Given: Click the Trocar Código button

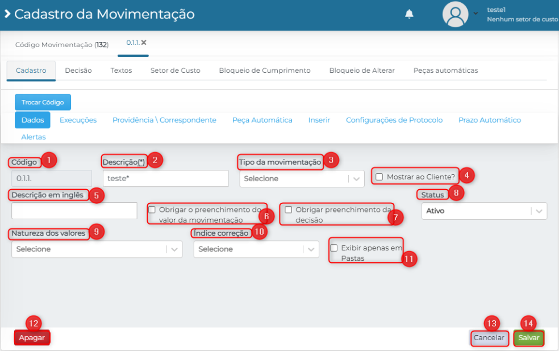Looking at the screenshot, I should point(43,102).
